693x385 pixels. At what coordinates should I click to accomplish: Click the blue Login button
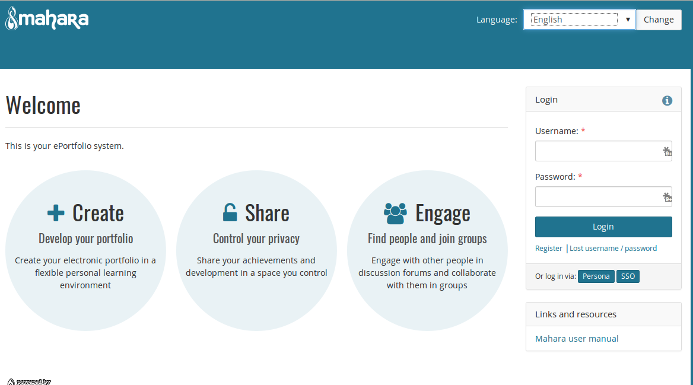[603, 227]
